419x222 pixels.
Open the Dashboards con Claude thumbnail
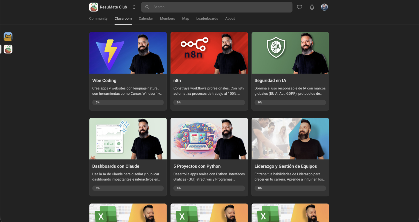128,139
